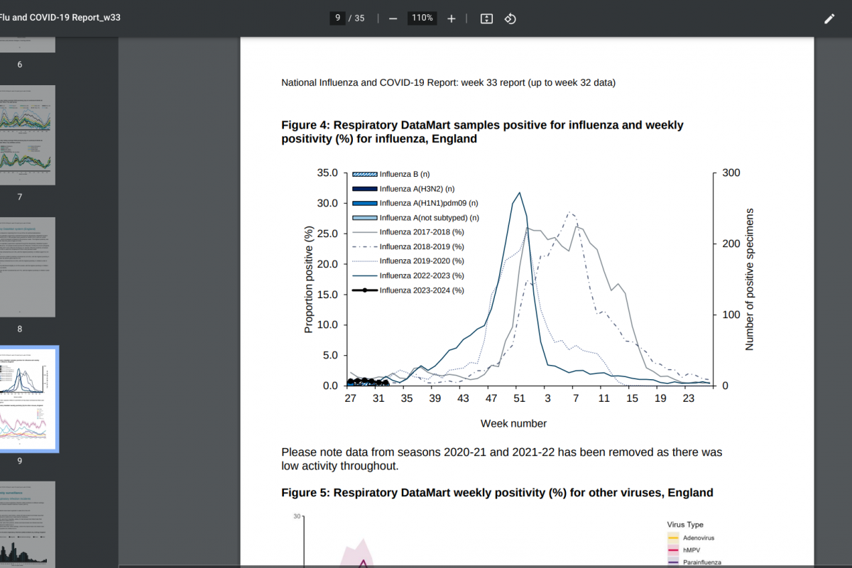This screenshot has width=852, height=568.
Task: Click the 110% zoom level field
Action: 422,18
